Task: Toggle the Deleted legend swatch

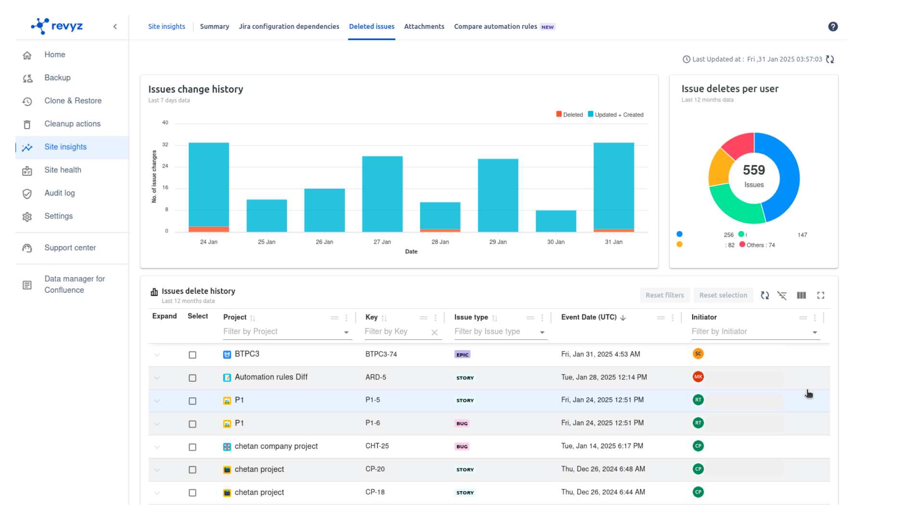Action: pos(559,114)
